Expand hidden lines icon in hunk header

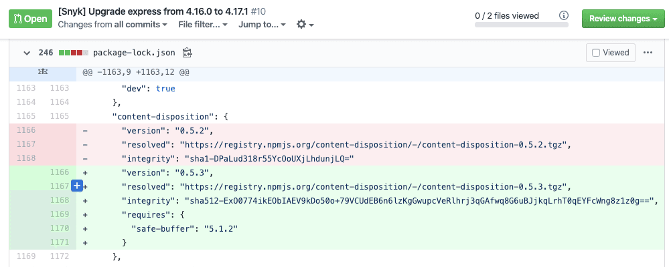click(43, 72)
